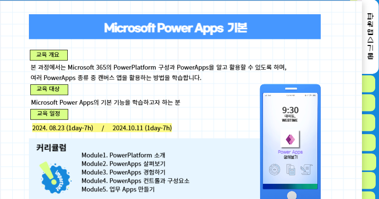Click the 커리큘럼 heading
This screenshot has height=199, width=379.
(51, 147)
